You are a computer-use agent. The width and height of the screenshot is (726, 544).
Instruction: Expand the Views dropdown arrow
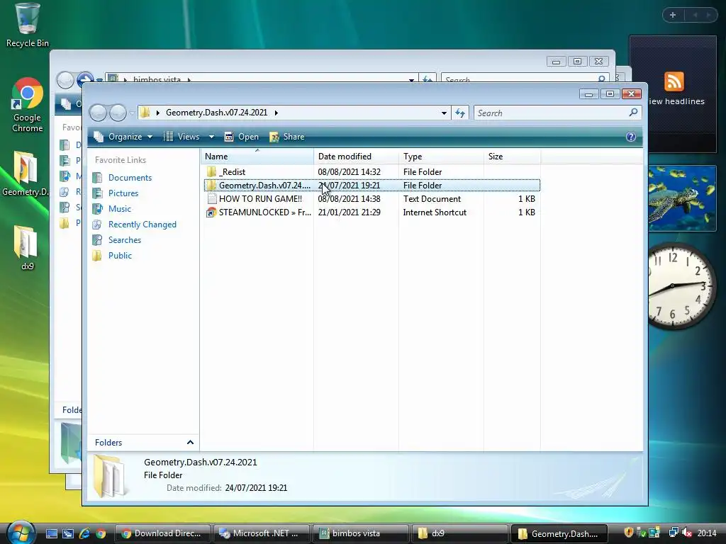coord(211,137)
